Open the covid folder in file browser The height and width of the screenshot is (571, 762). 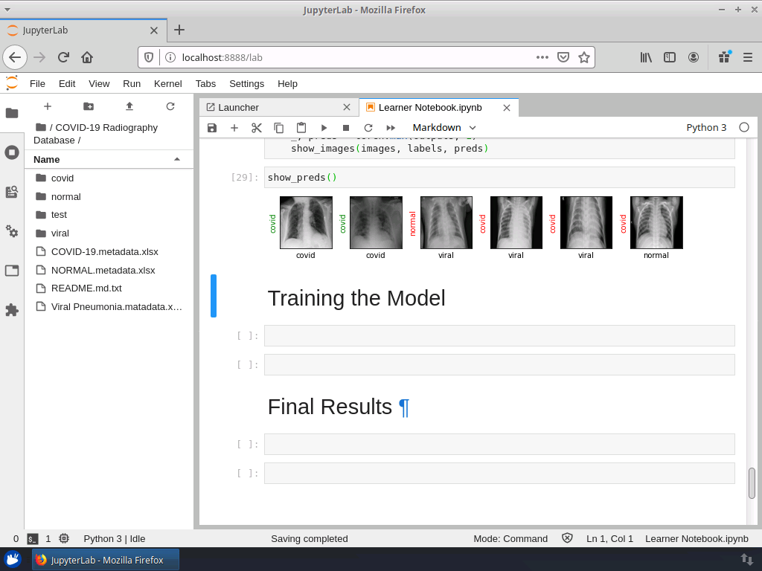pos(62,178)
